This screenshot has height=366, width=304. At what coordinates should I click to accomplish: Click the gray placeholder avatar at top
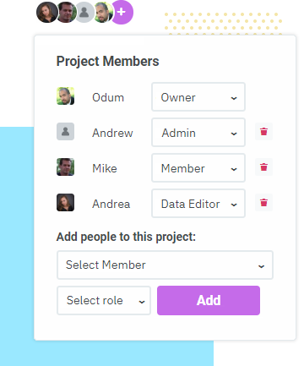click(x=84, y=12)
